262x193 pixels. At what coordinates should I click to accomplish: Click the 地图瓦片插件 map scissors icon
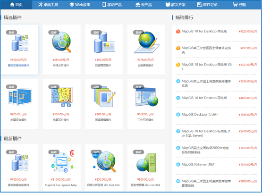click(x=62, y=97)
